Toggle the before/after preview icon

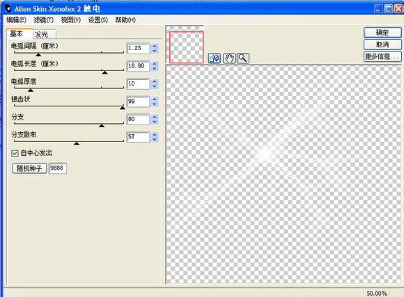[x=214, y=58]
